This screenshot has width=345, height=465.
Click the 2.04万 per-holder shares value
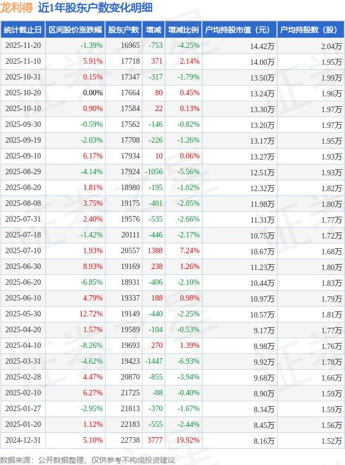coord(331,46)
